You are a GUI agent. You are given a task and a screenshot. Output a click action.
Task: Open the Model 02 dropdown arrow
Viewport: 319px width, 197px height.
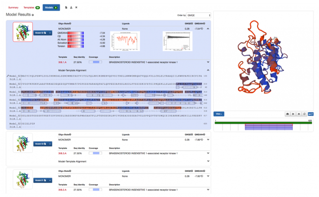tap(49, 33)
